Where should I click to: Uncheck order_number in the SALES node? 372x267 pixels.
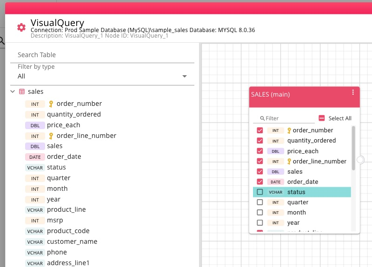coord(260,130)
